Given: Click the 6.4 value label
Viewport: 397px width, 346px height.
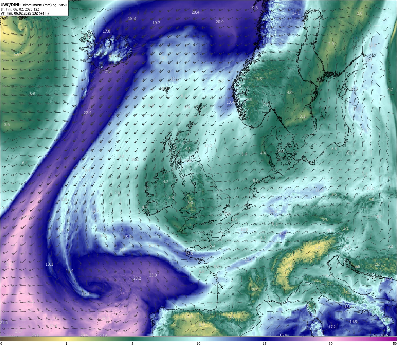Looking at the screenshot, I should [25, 163].
